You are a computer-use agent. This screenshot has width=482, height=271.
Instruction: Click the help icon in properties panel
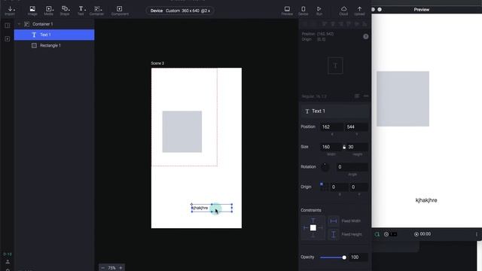pos(365,37)
